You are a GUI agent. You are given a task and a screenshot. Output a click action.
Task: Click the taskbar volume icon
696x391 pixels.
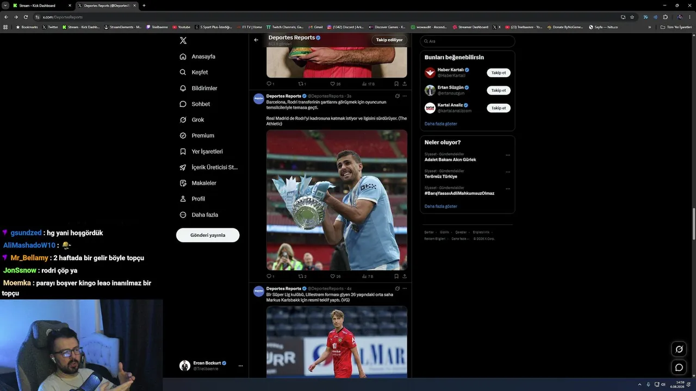tap(663, 384)
